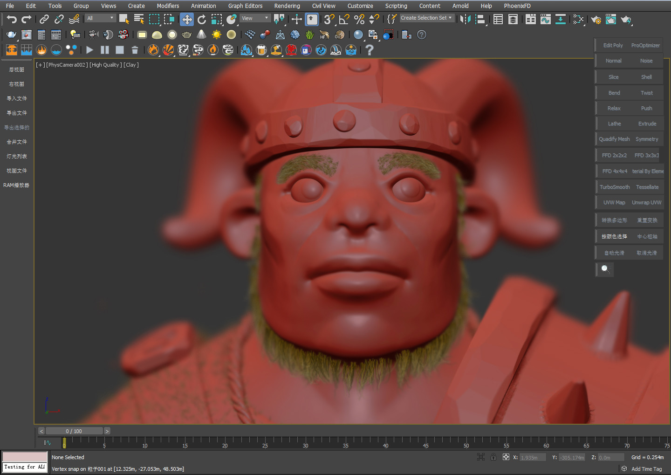
Task: Toggle the Selection Lock padlock
Action: pyautogui.click(x=493, y=457)
